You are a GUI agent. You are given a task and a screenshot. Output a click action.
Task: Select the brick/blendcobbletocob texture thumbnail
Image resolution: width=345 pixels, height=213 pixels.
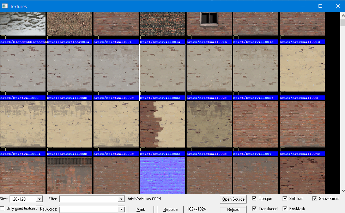[23, 24]
